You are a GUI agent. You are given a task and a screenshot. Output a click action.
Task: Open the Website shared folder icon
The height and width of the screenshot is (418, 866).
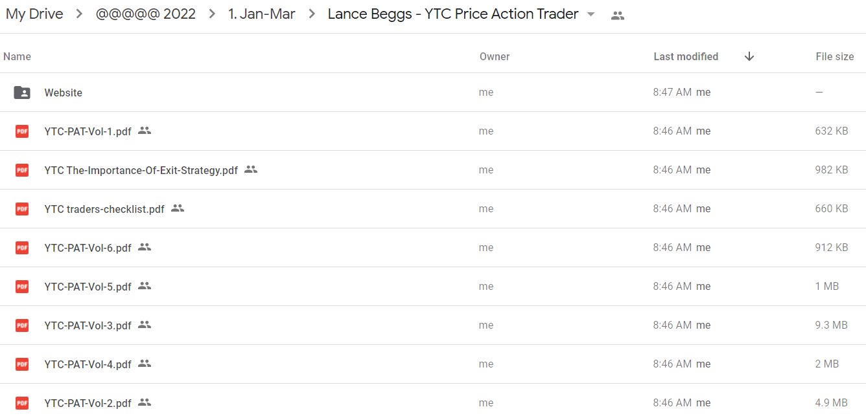click(22, 93)
